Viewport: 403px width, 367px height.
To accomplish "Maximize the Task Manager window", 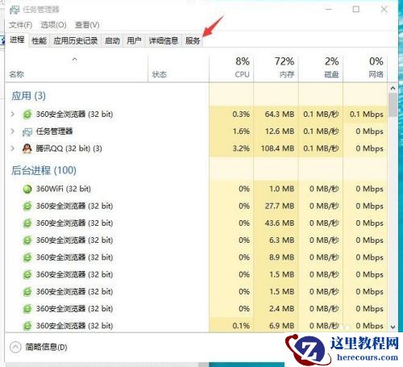I will 356,10.
